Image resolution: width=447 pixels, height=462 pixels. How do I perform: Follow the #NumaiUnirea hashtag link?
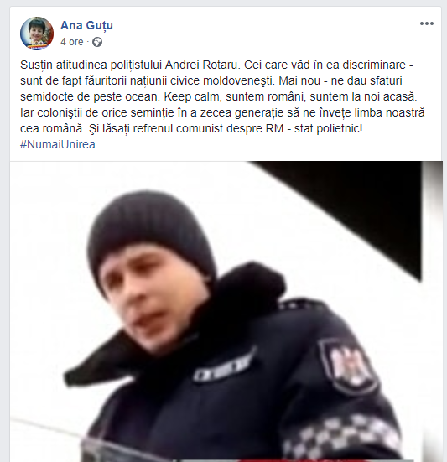58,144
